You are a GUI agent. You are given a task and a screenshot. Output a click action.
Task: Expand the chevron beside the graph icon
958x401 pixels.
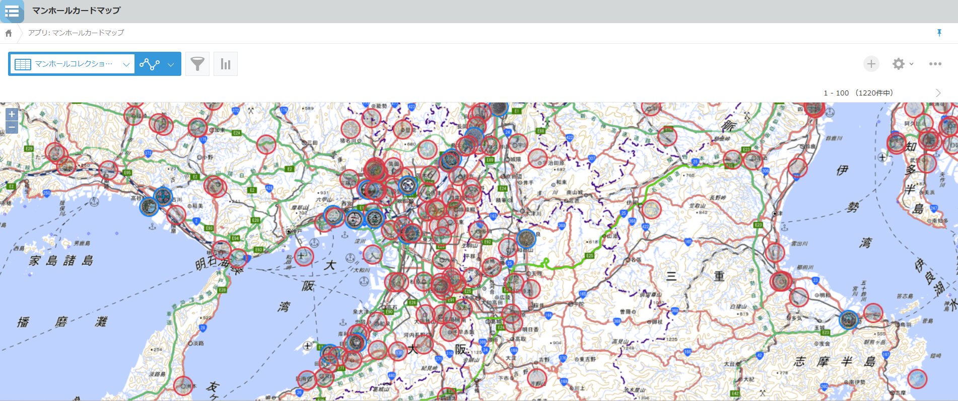point(171,64)
